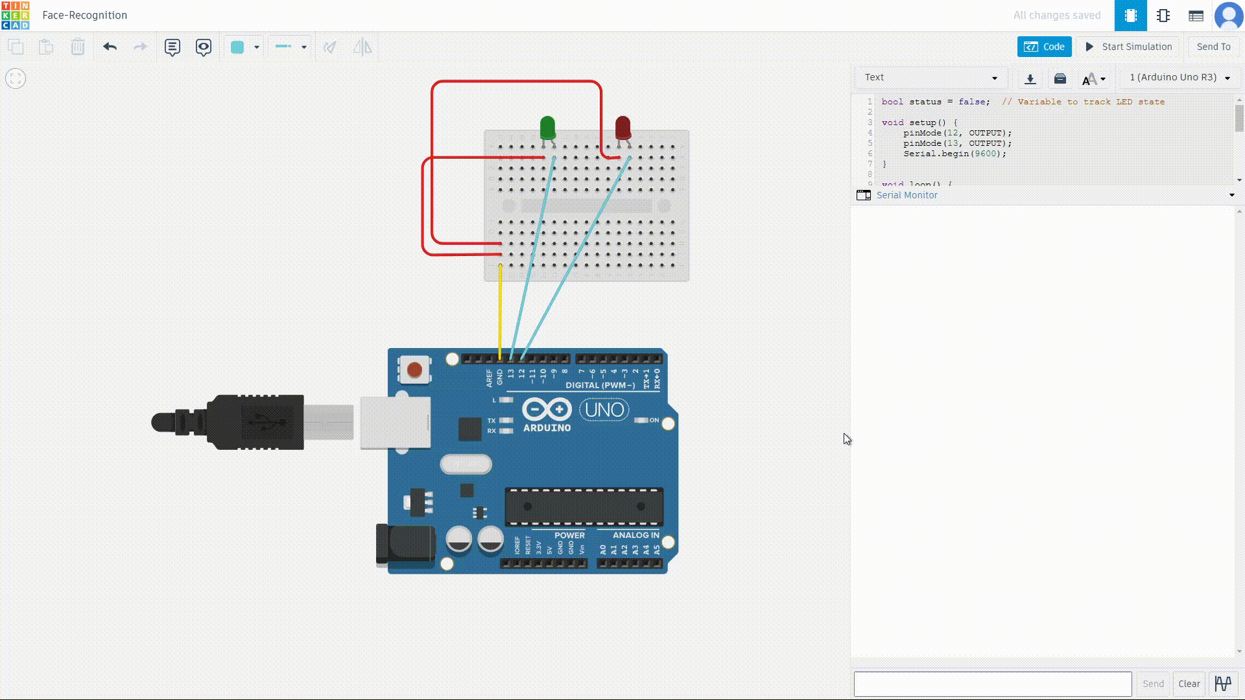Click the zoom to fit icon
Viewport: 1245px width, 700px height.
click(x=16, y=78)
